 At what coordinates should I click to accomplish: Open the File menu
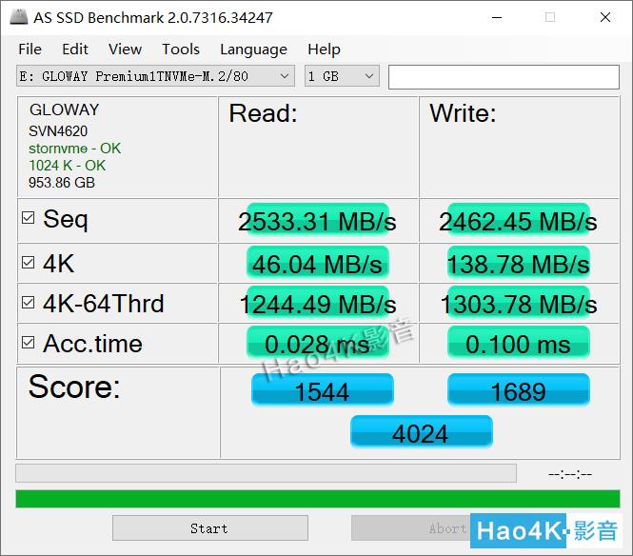point(30,50)
